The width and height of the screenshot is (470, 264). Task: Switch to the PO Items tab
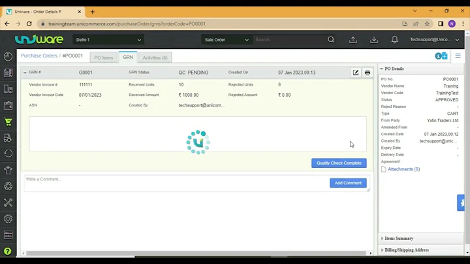[x=103, y=58]
